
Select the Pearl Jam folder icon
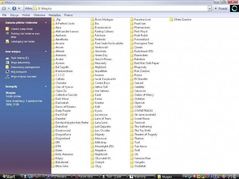(132, 23)
